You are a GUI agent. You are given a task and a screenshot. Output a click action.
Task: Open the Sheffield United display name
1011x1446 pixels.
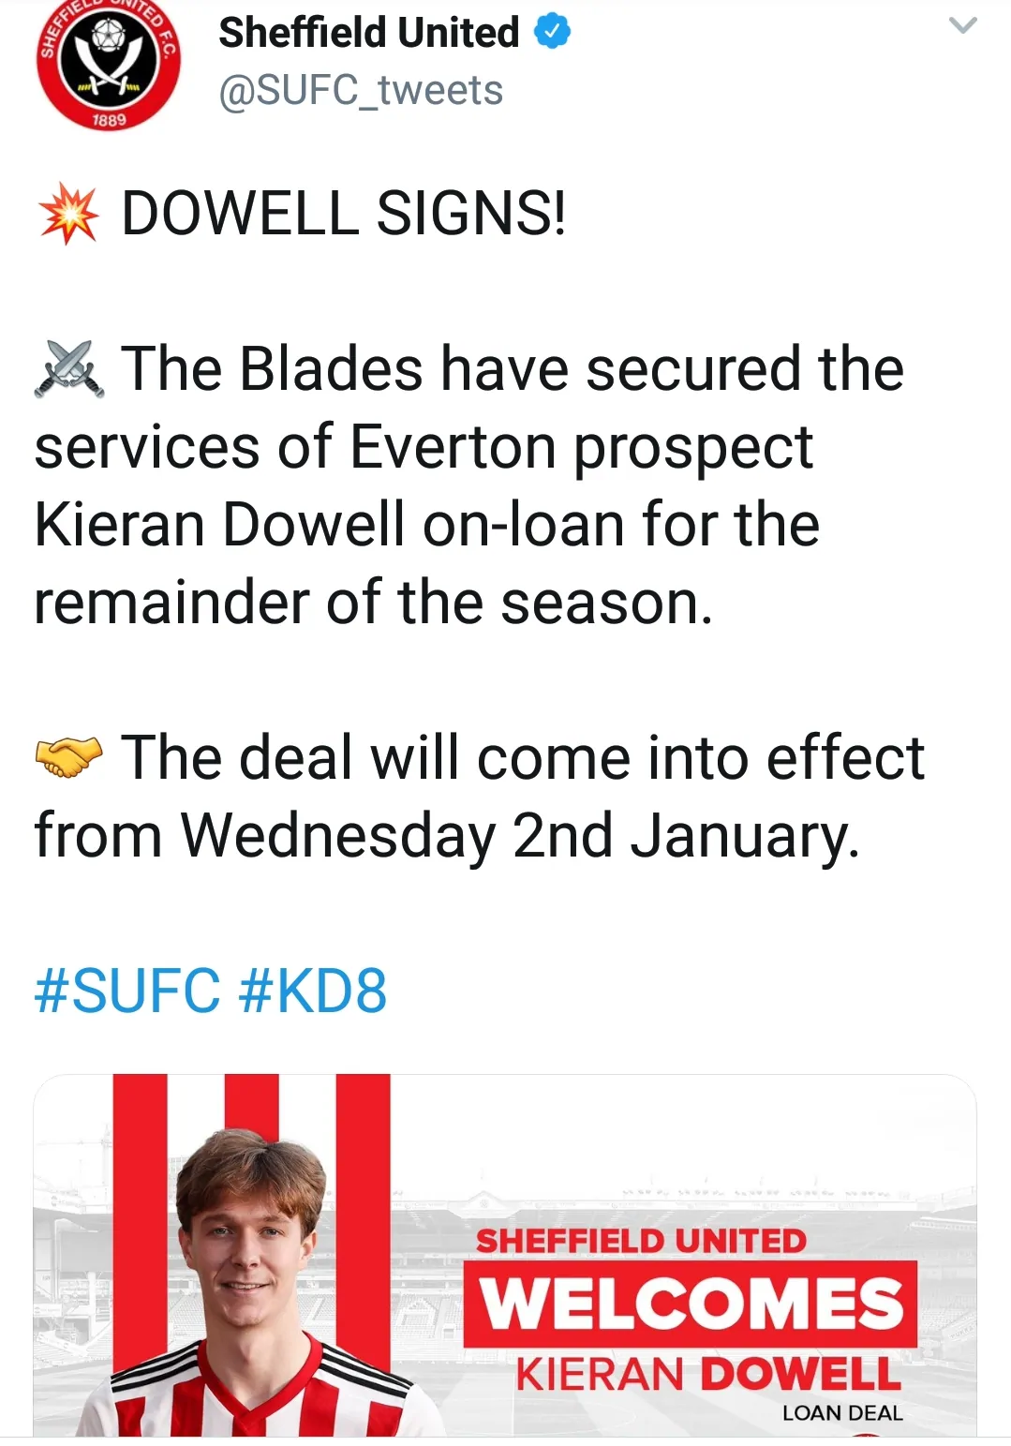pos(368,33)
